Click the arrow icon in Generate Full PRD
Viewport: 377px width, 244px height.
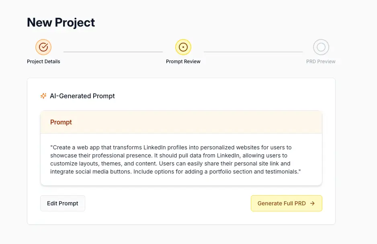coord(313,203)
